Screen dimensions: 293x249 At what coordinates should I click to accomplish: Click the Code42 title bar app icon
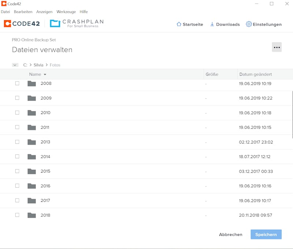4,4
